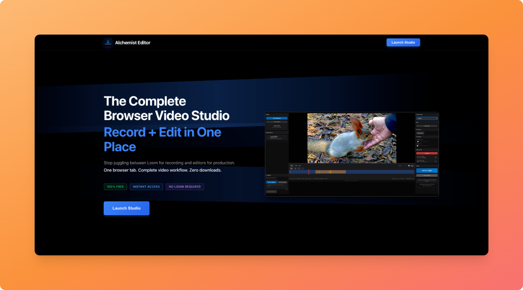Screen dimensions: 523x290
Task: Enable the first segment's checkbox in the Segments panel
Action: [418, 157]
